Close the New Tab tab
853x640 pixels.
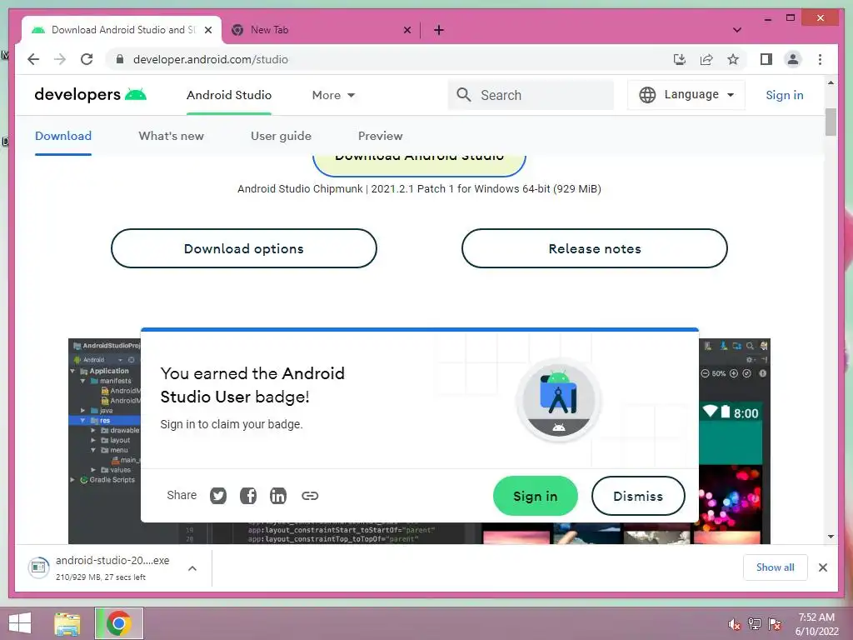[407, 30]
